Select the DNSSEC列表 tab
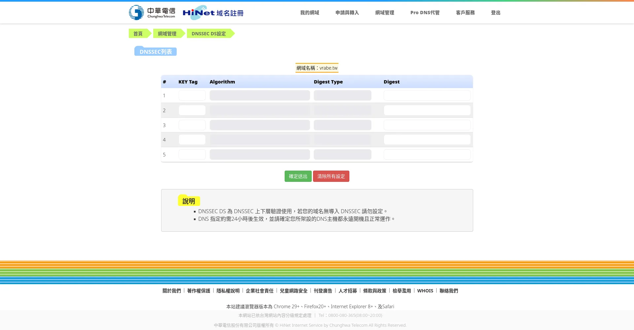634x330 pixels. click(156, 51)
